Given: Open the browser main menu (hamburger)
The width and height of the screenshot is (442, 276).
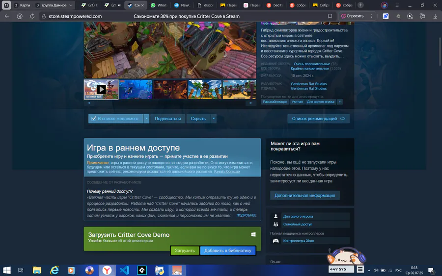Looking at the screenshot, I should pos(397,5).
